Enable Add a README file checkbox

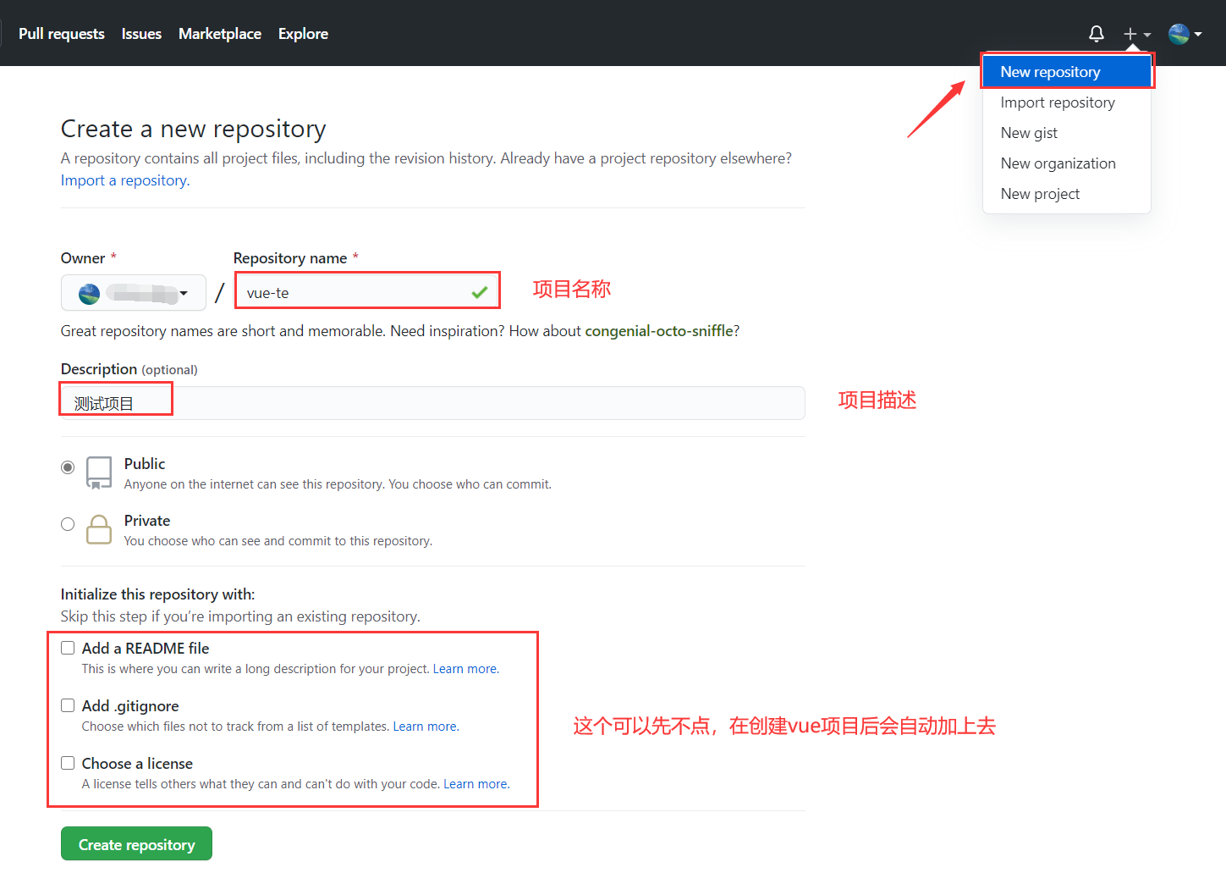point(68,648)
